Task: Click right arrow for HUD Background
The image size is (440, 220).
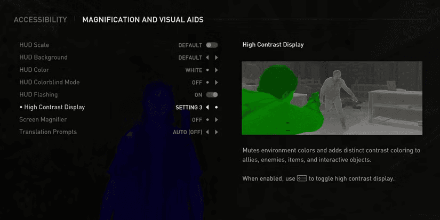Action: [217, 58]
